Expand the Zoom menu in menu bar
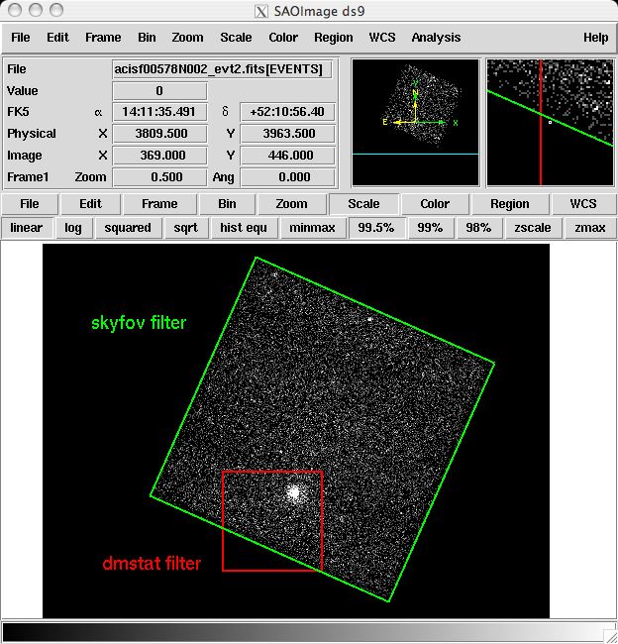618x644 pixels. click(187, 38)
